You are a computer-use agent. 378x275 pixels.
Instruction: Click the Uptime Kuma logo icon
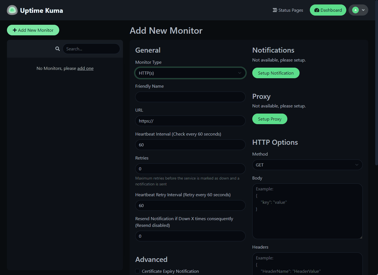pyautogui.click(x=12, y=10)
